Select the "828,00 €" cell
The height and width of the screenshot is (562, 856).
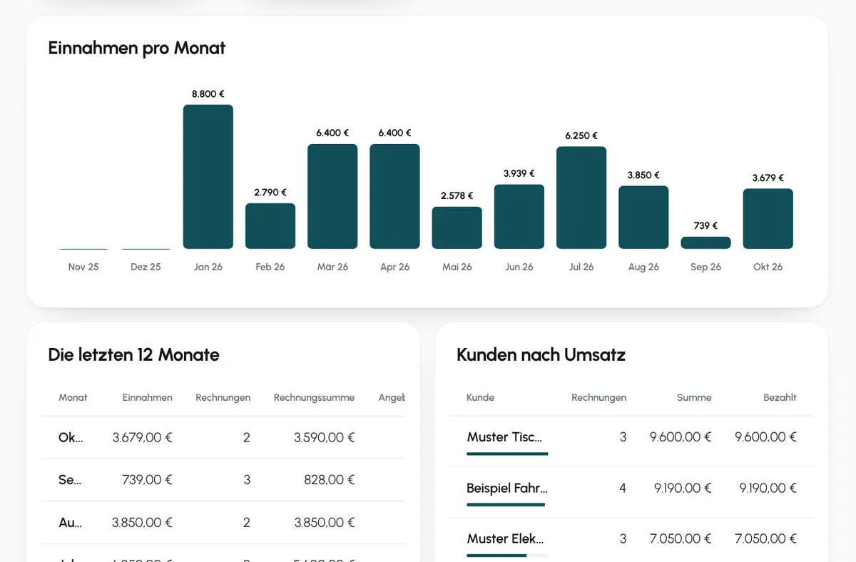pos(330,480)
